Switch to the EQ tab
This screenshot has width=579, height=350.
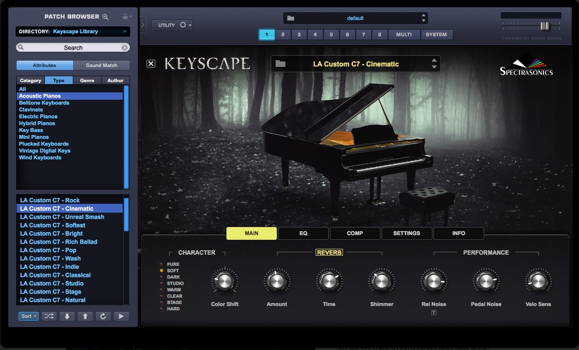pos(303,234)
